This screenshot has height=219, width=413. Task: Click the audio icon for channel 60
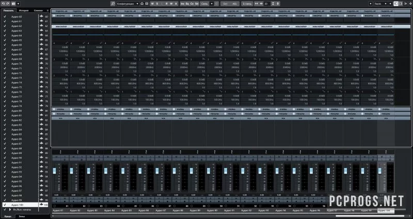click(x=41, y=17)
